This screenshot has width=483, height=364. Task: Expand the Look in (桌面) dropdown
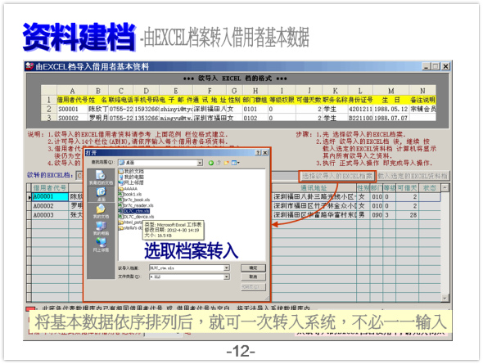(x=200, y=163)
